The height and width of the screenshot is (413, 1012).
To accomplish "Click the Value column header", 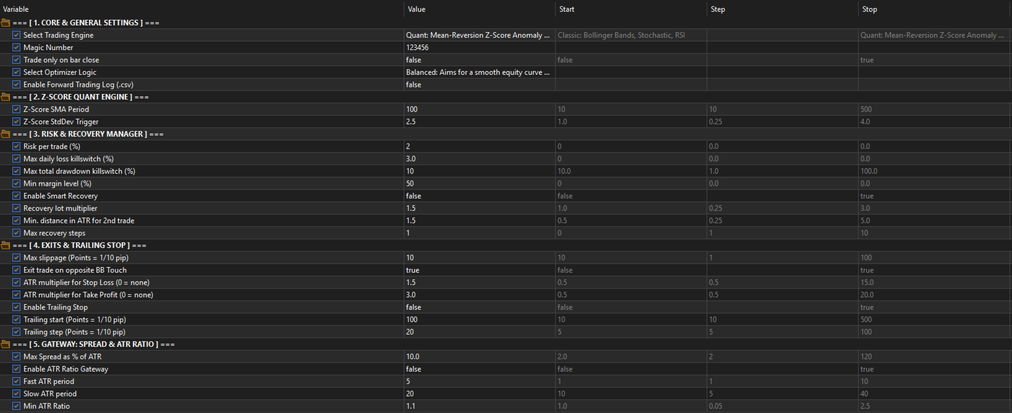I will 417,9.
